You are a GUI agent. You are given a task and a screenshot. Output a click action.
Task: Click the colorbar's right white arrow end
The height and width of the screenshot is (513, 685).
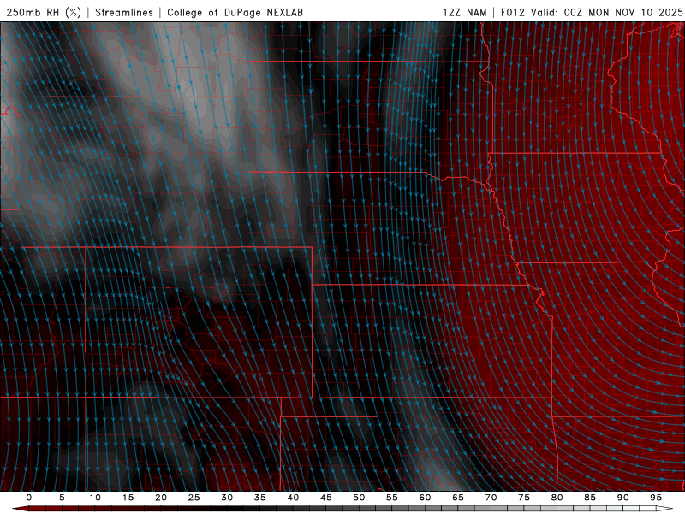coord(665,509)
